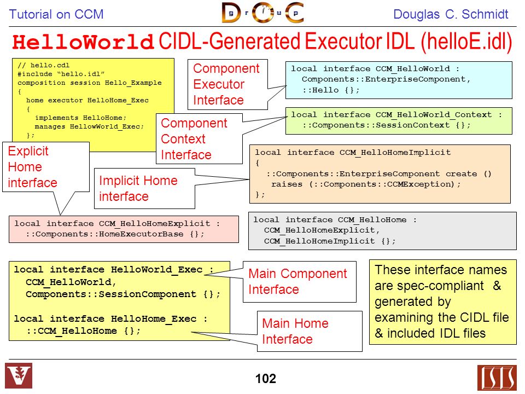Click the 'Explicit Home interface' callout

pyautogui.click(x=46, y=167)
